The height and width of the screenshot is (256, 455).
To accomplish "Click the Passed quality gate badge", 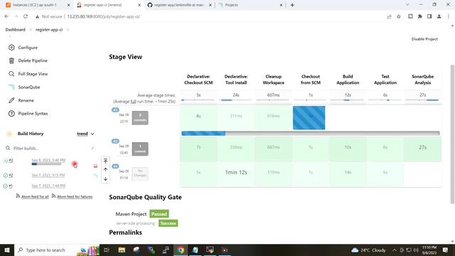I will pyautogui.click(x=159, y=214).
